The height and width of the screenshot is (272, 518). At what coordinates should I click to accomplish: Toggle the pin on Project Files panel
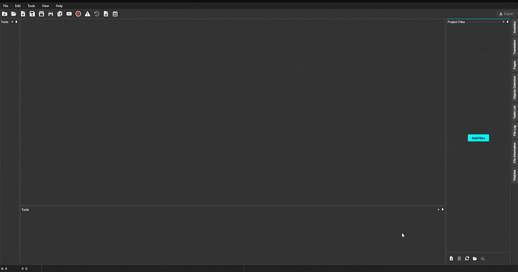click(x=508, y=22)
